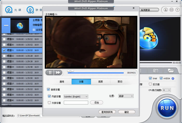182x123 pixels.
Task: Click the 套用到所有 button
Action: [107, 112]
